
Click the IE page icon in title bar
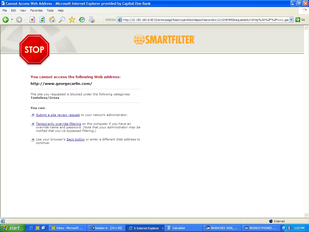(x=3, y=3)
